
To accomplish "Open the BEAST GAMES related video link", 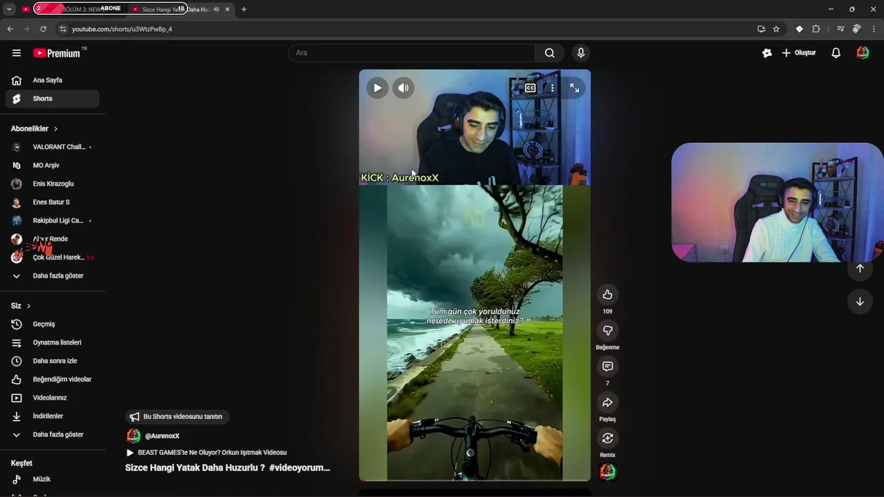I will 206,453.
